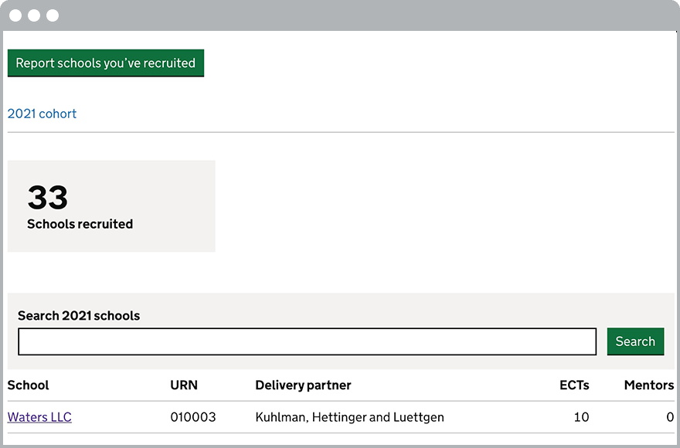Click the second window control dot
Screen dimensions: 680x448
pyautogui.click(x=34, y=15)
